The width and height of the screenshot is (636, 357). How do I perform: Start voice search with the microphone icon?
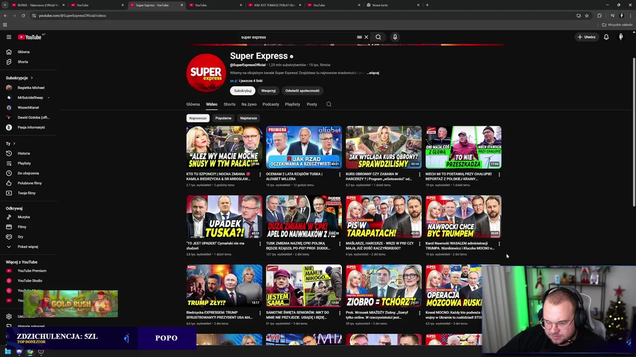[395, 37]
